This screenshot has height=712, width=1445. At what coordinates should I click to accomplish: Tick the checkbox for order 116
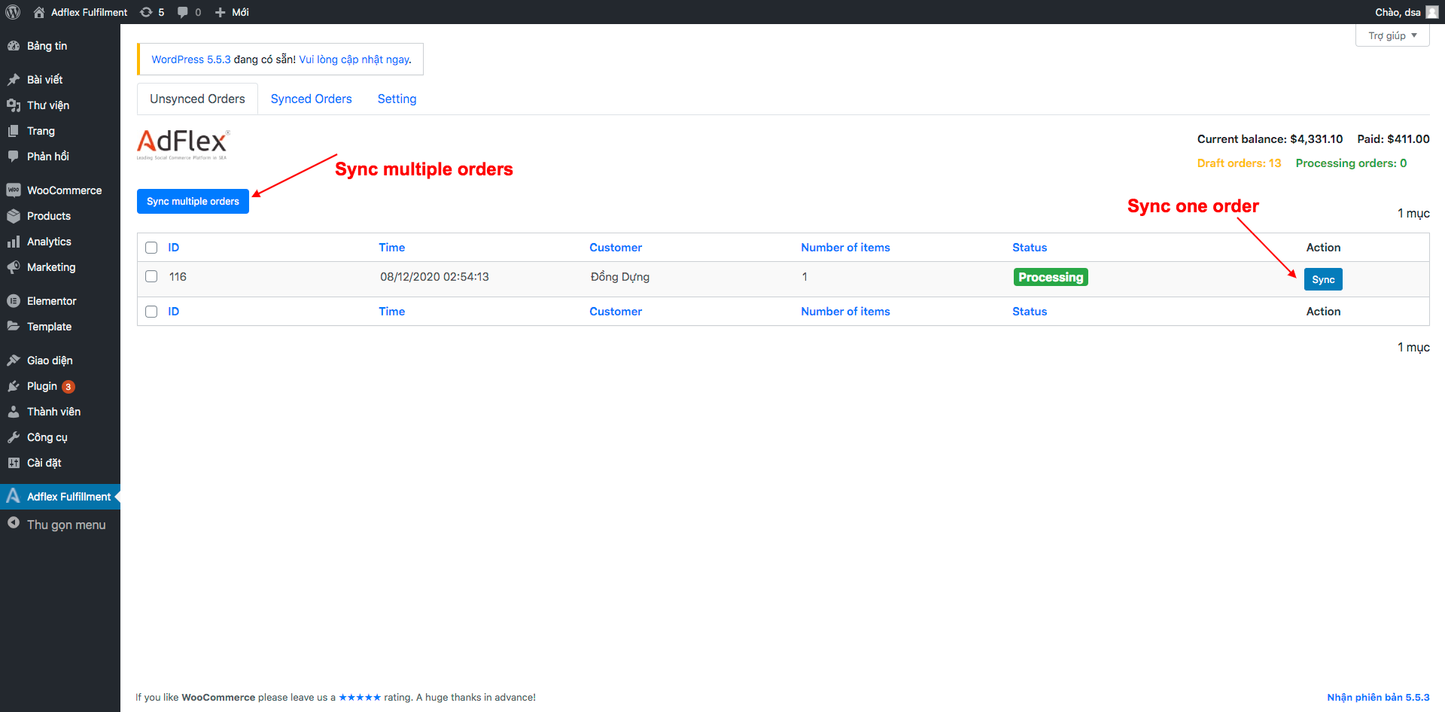[x=151, y=276]
